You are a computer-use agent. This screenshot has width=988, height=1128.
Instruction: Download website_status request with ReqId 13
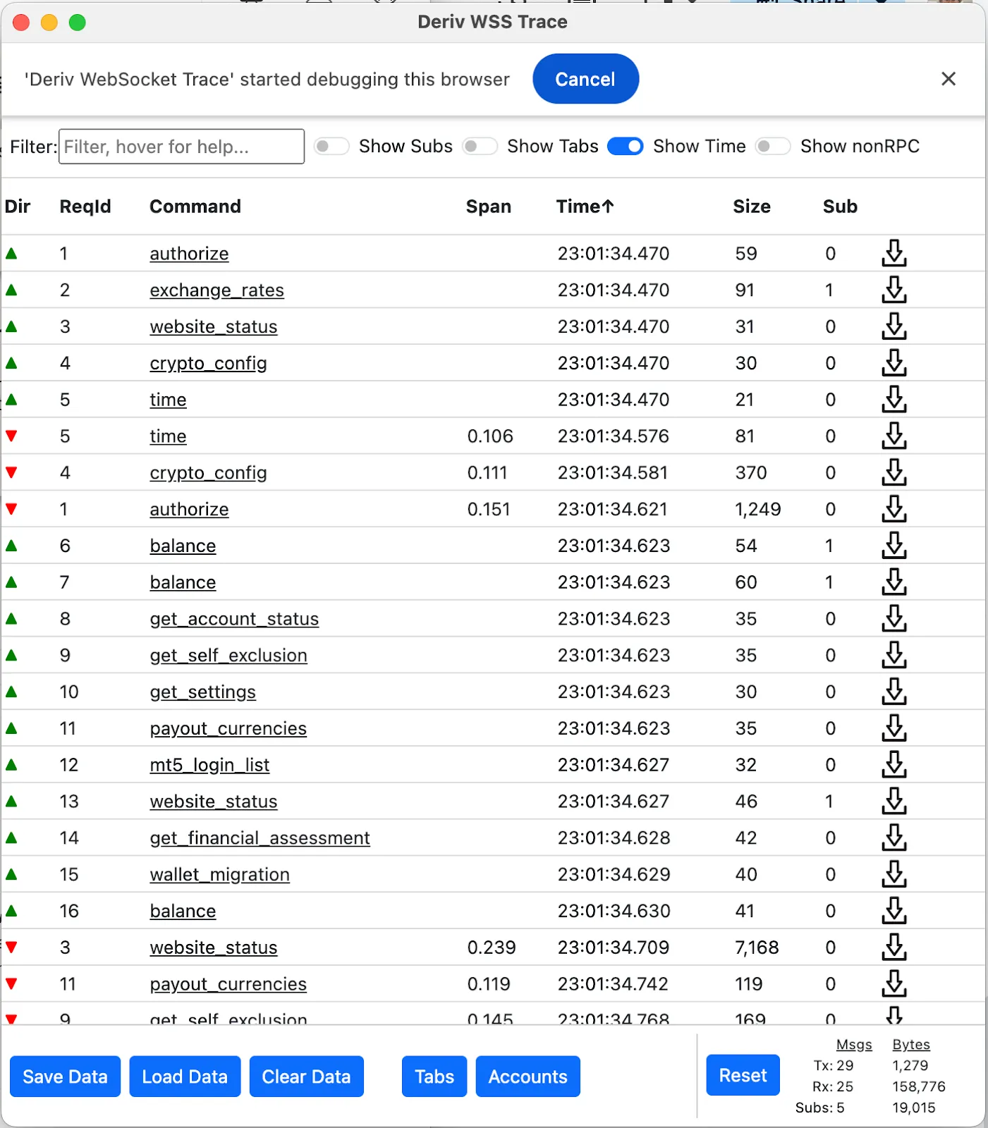pyautogui.click(x=894, y=801)
